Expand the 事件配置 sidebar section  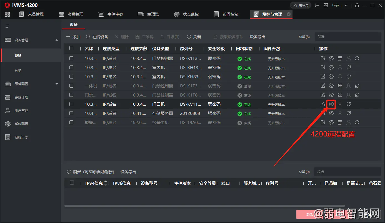coord(57,84)
